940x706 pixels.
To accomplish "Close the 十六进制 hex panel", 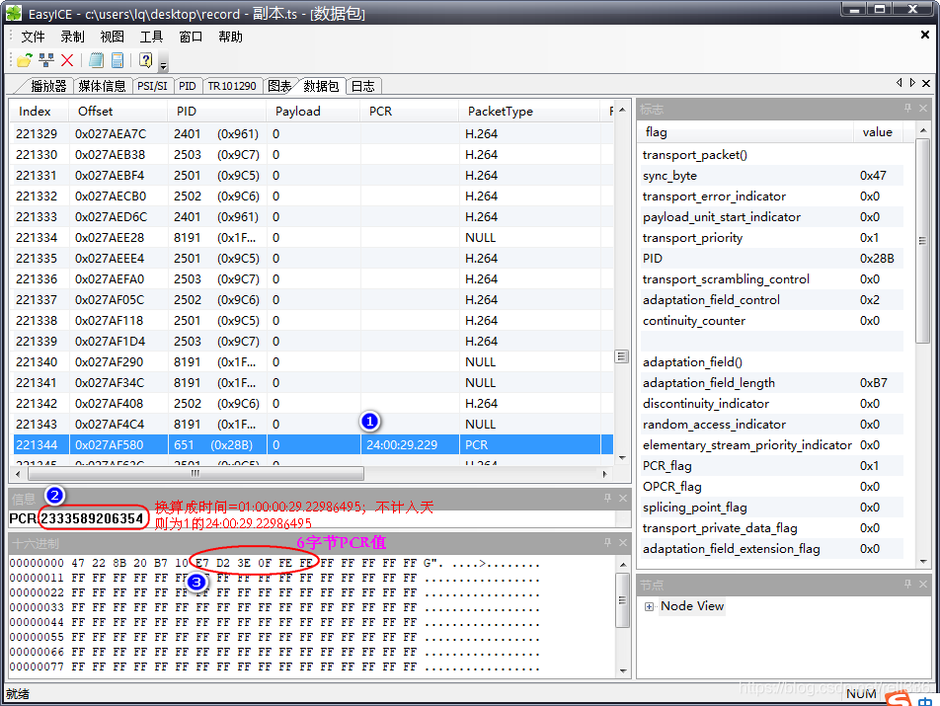I will (623, 542).
